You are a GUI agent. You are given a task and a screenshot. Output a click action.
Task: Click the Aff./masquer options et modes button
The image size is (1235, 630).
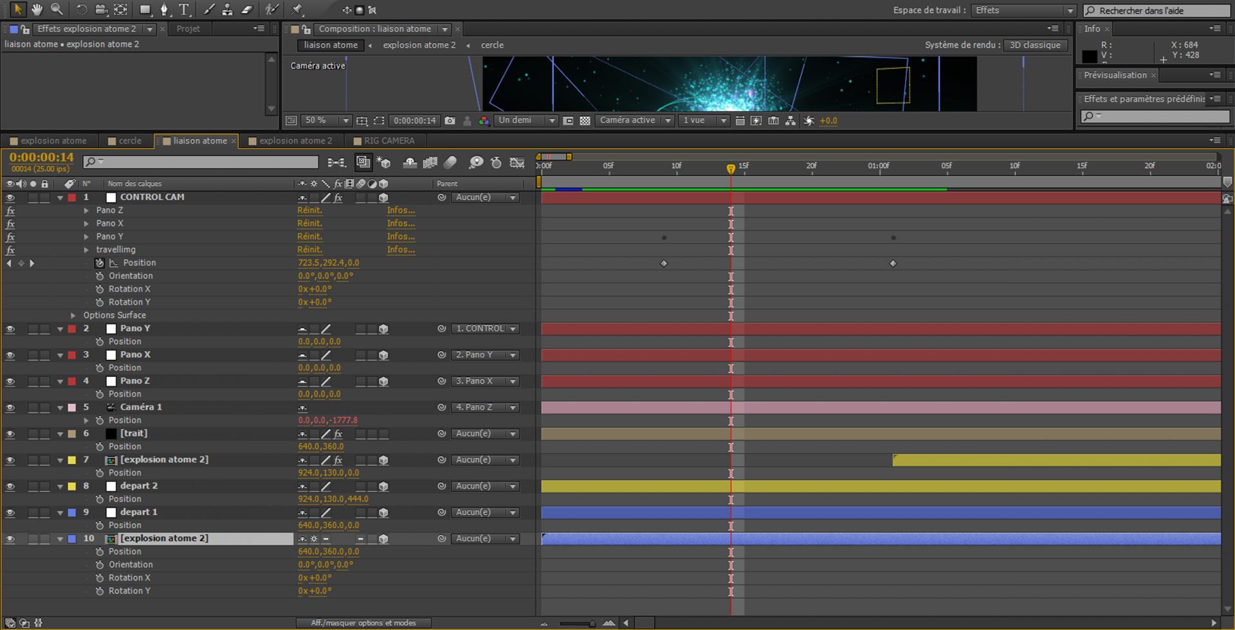363,623
